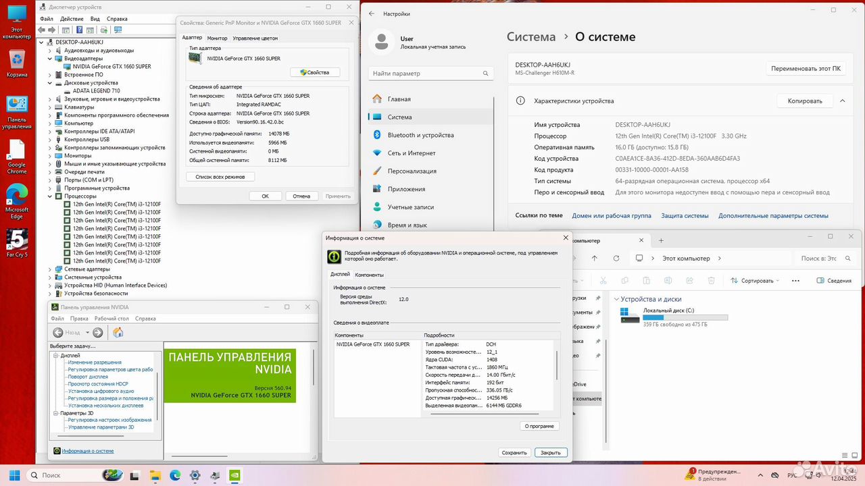Viewport: 865px width, 486px height.
Task: Select the Этот компьютер desktop icon
Action: click(x=16, y=20)
